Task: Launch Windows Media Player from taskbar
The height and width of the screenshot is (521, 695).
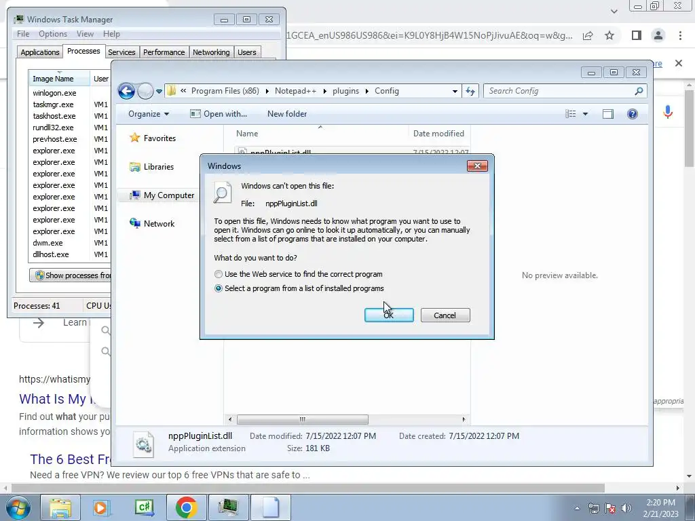Action: [x=101, y=507]
